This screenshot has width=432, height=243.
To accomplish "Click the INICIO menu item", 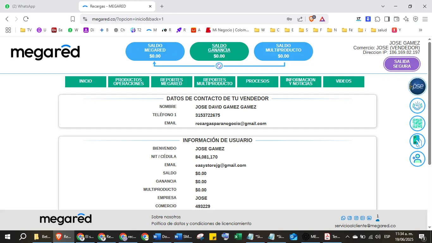I will pyautogui.click(x=86, y=82).
